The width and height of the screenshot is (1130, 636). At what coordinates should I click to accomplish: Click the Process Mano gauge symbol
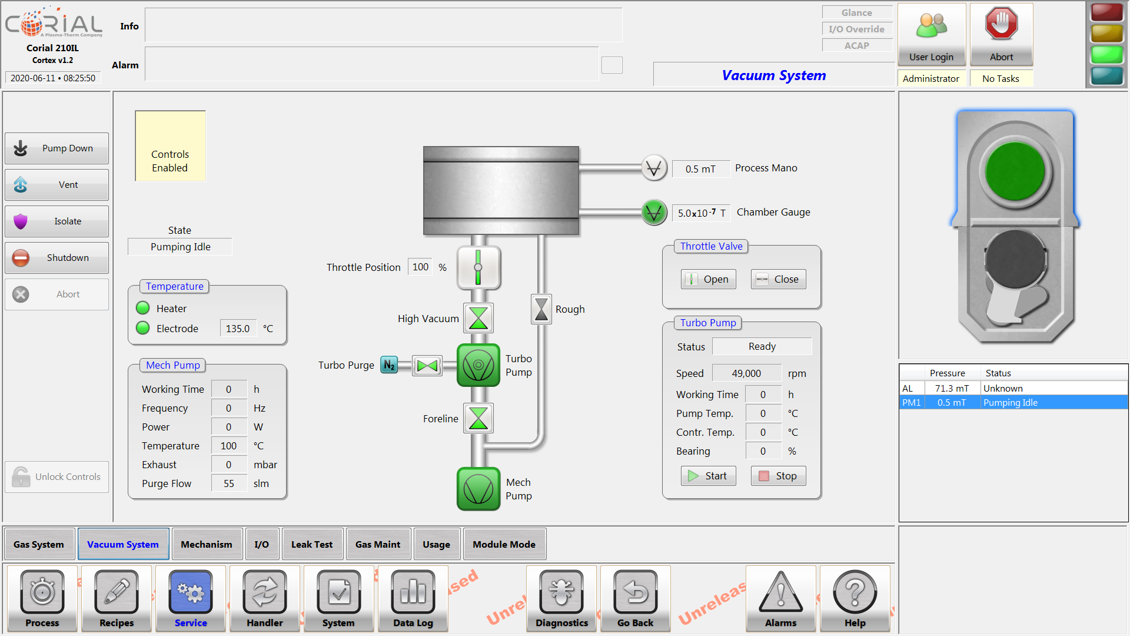coord(654,168)
